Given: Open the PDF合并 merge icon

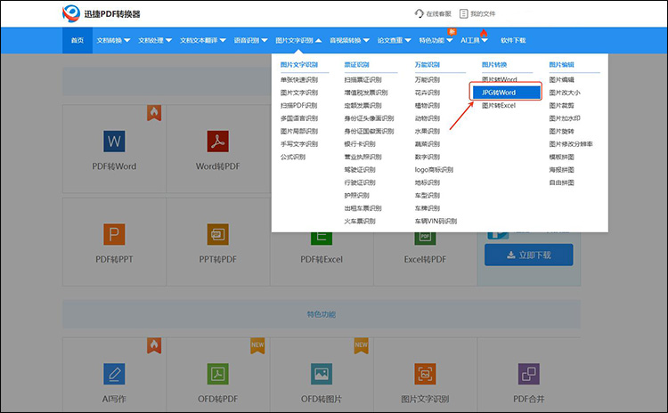Looking at the screenshot, I should [529, 374].
